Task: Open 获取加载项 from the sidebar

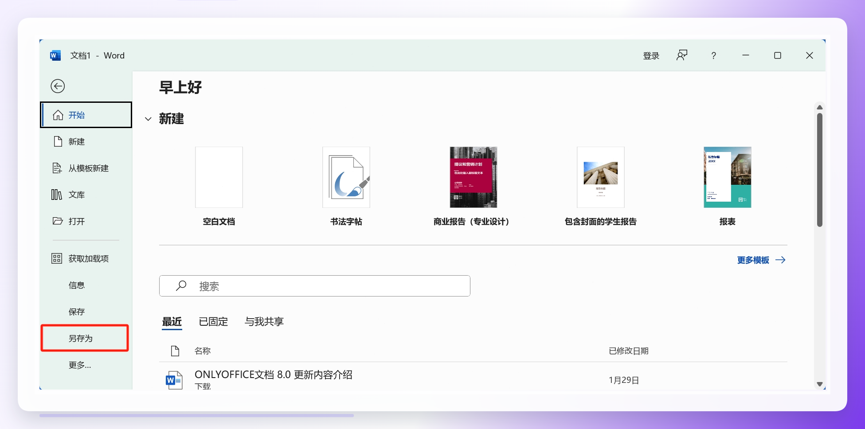Action: [x=86, y=258]
